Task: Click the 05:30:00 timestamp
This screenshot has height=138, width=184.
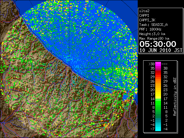Action: 158,44
